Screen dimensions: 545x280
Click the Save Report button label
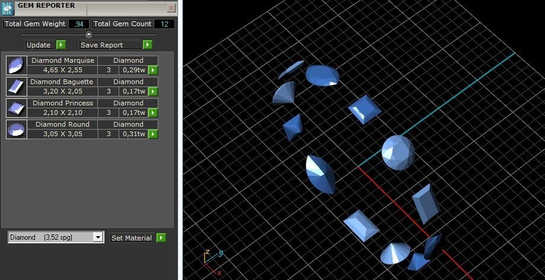(x=110, y=45)
